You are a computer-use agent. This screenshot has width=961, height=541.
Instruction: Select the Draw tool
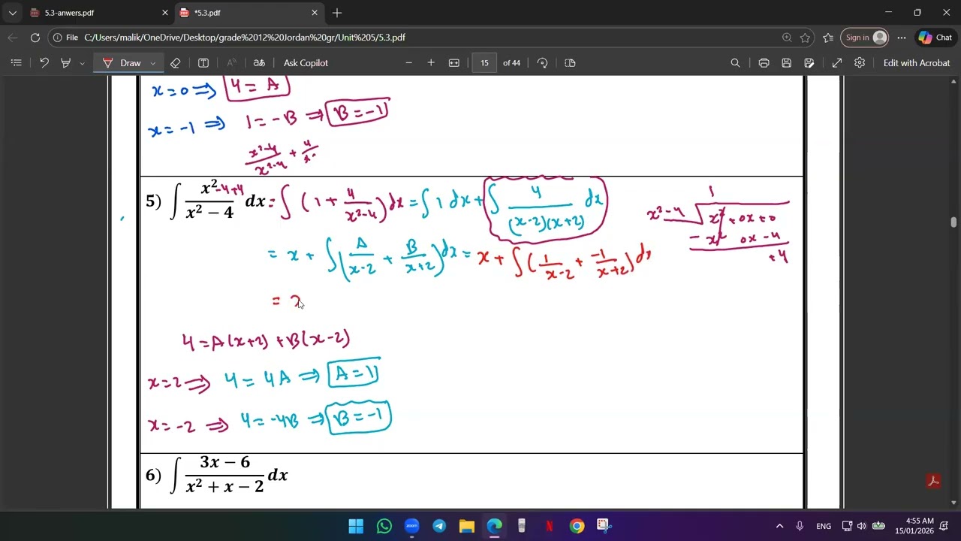pyautogui.click(x=122, y=63)
